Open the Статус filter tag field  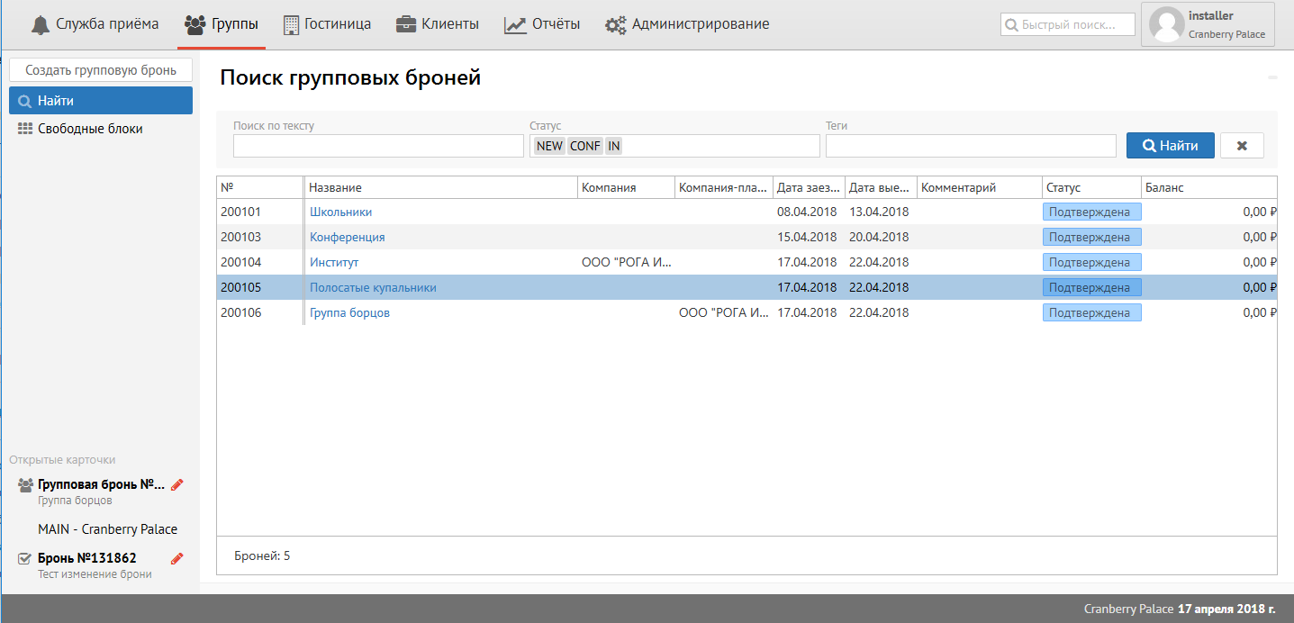click(x=720, y=146)
